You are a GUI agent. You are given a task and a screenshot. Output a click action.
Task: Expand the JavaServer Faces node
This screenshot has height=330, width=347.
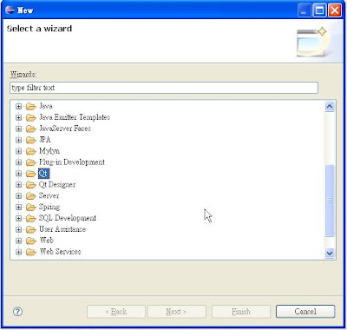click(18, 129)
